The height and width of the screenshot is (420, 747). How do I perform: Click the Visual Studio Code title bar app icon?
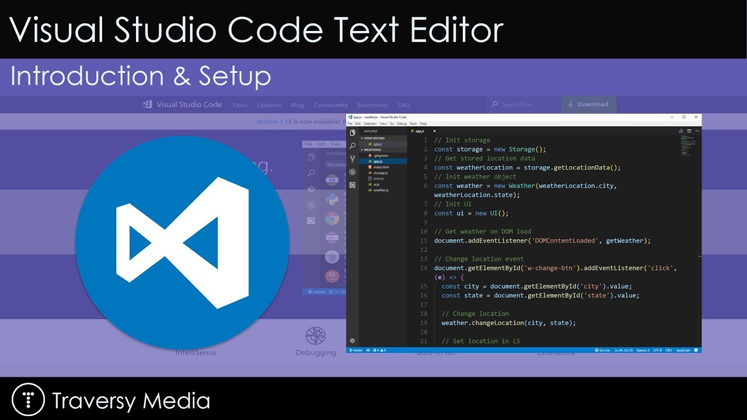tap(350, 117)
